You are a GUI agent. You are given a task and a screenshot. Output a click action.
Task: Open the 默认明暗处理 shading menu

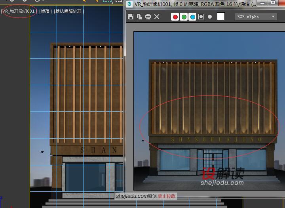click(x=69, y=11)
